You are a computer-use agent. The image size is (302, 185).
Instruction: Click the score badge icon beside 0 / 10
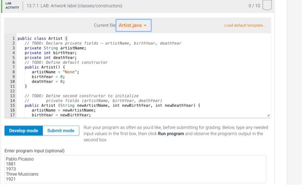click(x=267, y=5)
